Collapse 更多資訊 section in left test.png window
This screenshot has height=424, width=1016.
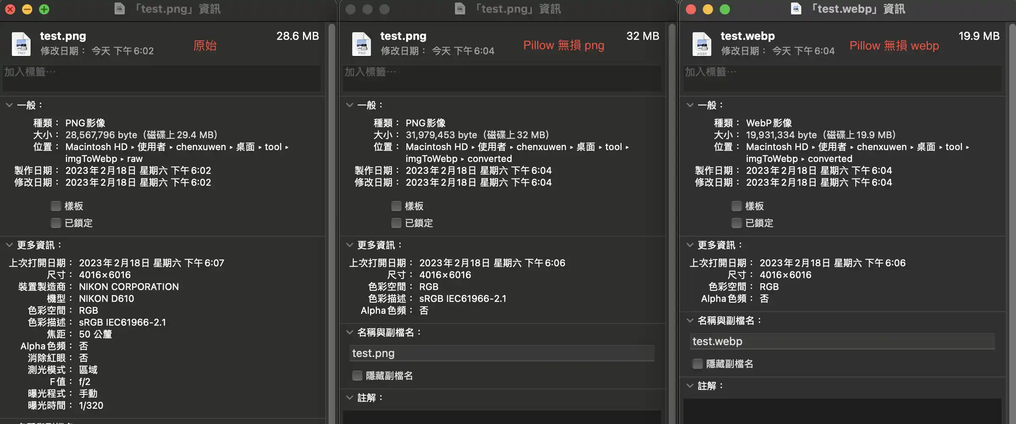point(9,245)
